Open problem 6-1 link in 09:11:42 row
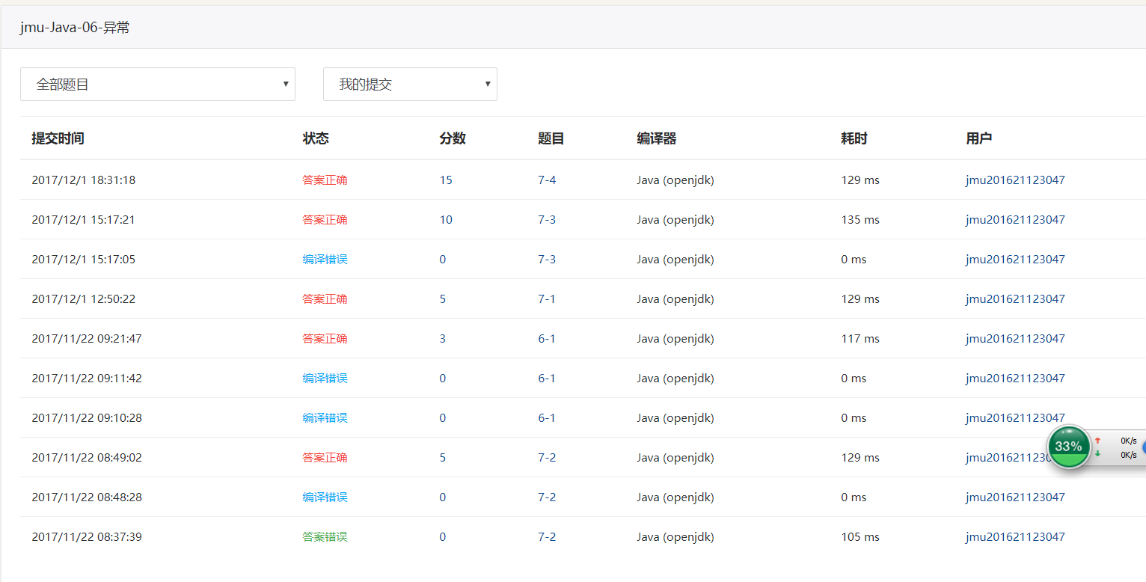The width and height of the screenshot is (1146, 582). pyautogui.click(x=547, y=379)
